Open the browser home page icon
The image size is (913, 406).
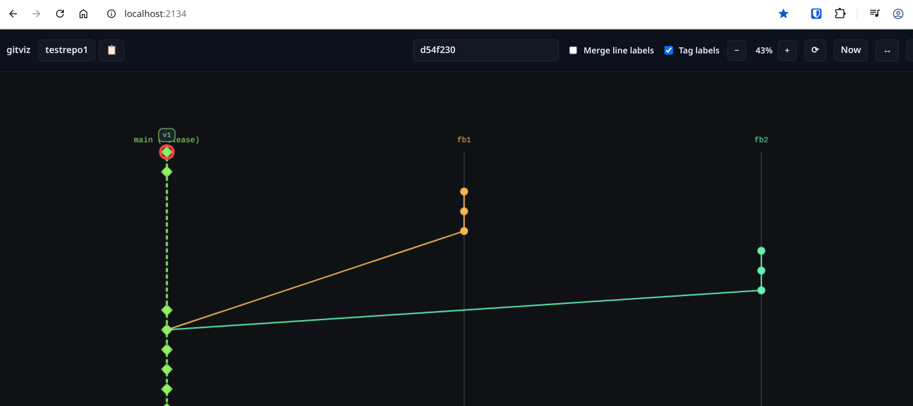click(84, 13)
